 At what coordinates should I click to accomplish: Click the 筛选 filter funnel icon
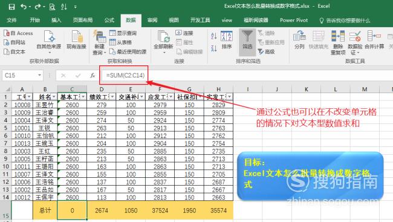(247, 37)
